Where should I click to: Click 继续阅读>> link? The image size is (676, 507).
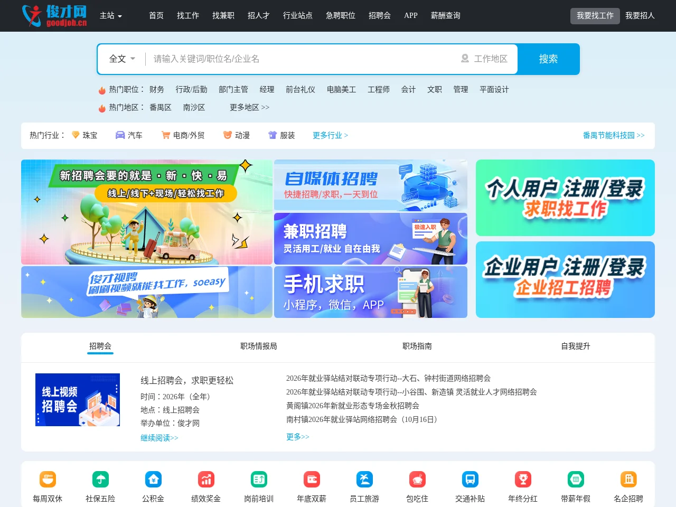pyautogui.click(x=159, y=438)
